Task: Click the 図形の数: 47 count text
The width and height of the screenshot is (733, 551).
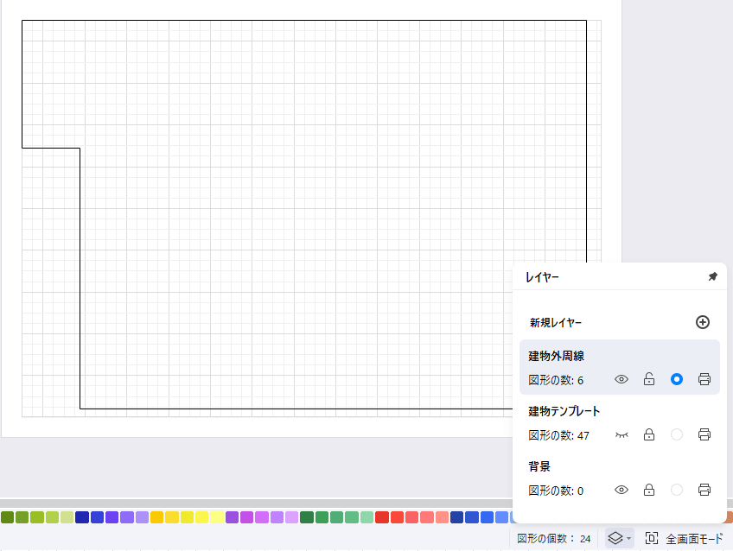Action: point(558,435)
